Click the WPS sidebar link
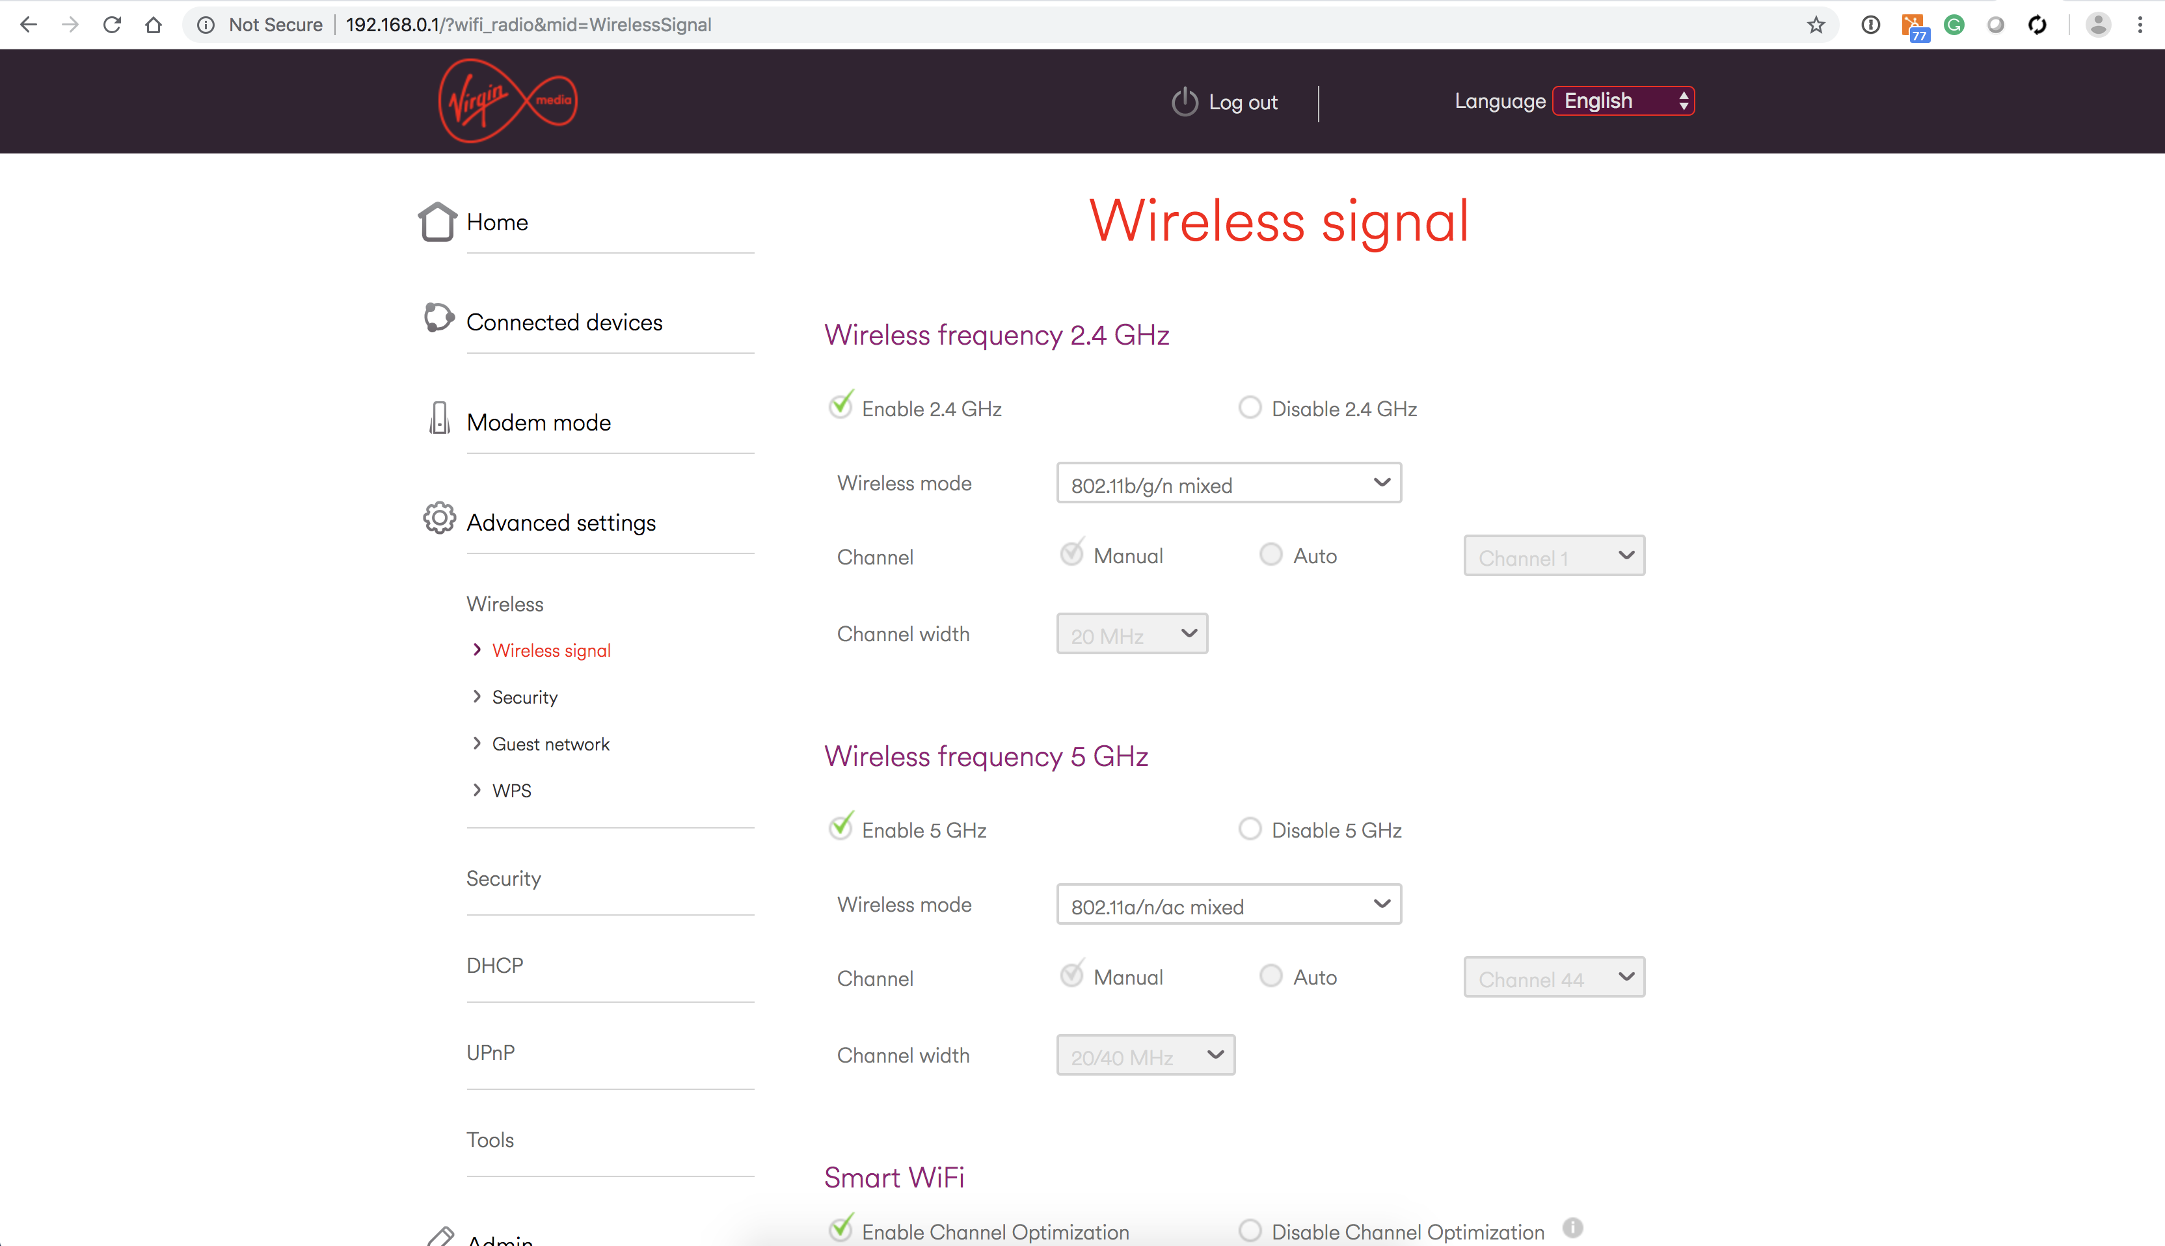This screenshot has width=2165, height=1246. tap(512, 791)
